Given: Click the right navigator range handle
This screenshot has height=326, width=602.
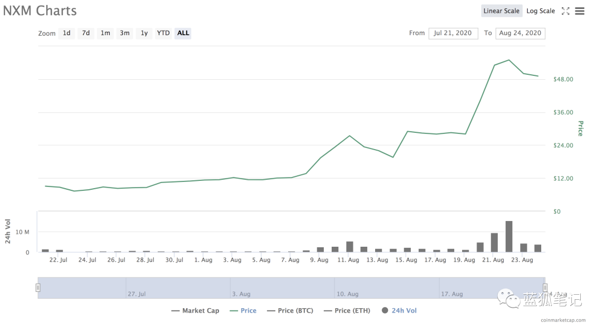Looking at the screenshot, I should coord(545,287).
